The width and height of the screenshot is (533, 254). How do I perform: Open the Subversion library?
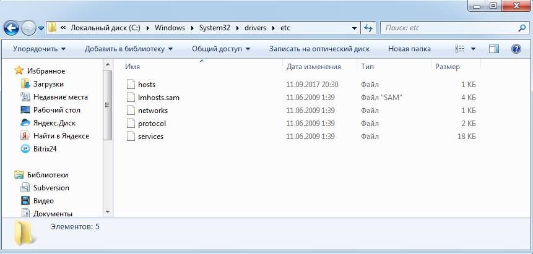coord(51,188)
